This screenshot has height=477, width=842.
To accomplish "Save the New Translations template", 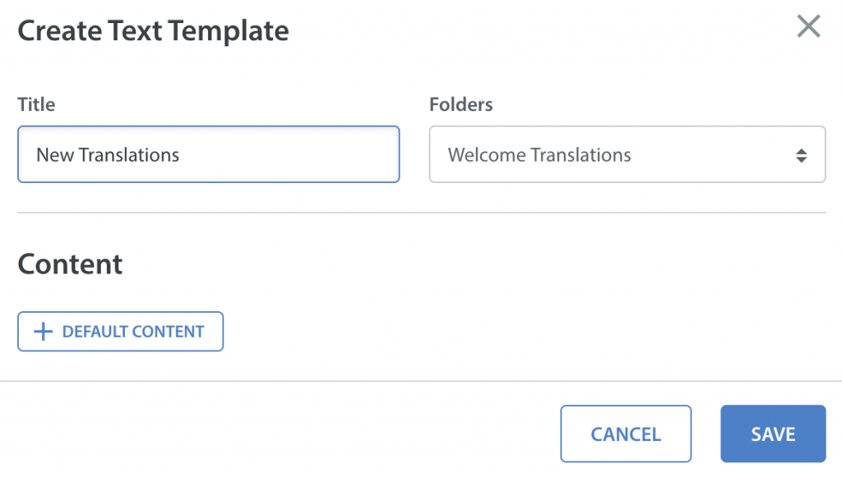I will click(772, 433).
